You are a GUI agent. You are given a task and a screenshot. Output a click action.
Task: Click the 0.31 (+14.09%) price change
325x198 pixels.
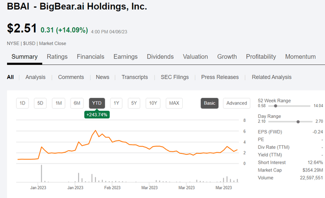click(x=64, y=30)
